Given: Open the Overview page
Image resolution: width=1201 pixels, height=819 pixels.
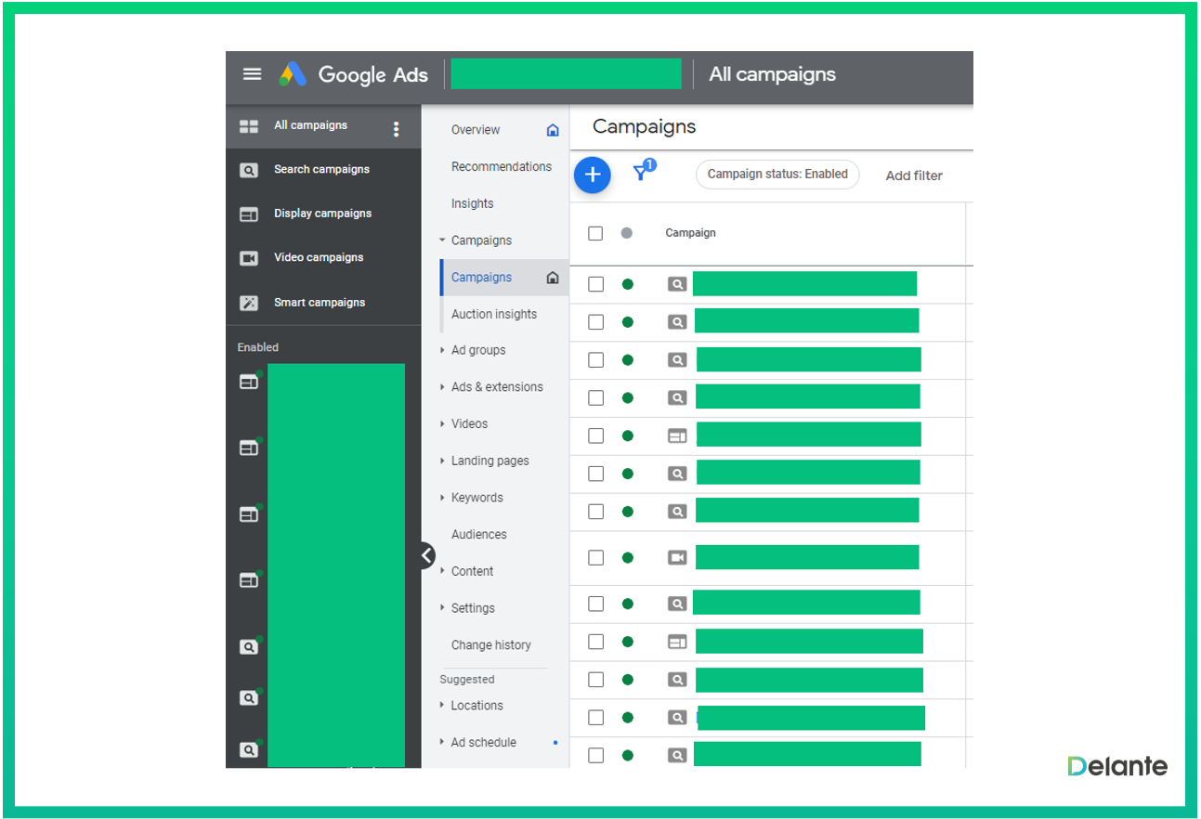Looking at the screenshot, I should [476, 130].
